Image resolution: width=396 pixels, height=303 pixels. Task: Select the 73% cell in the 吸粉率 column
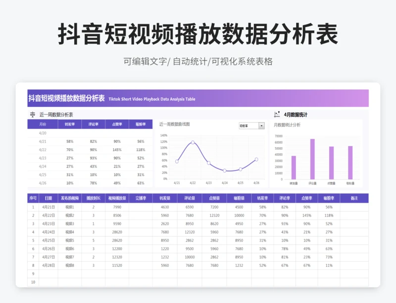click(x=329, y=257)
